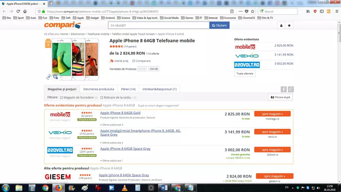The height and width of the screenshot is (192, 341).
Task: Open Apple iPhone 8 64GB Gold link
Action: (120, 113)
